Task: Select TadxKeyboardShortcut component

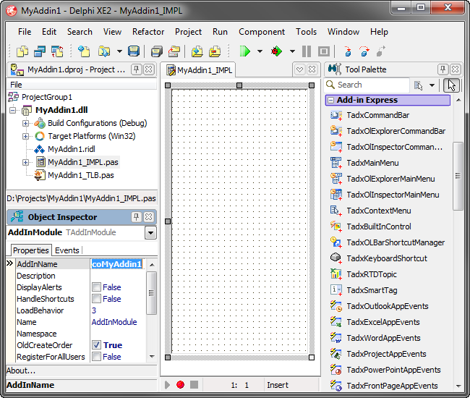Action: 387,258
